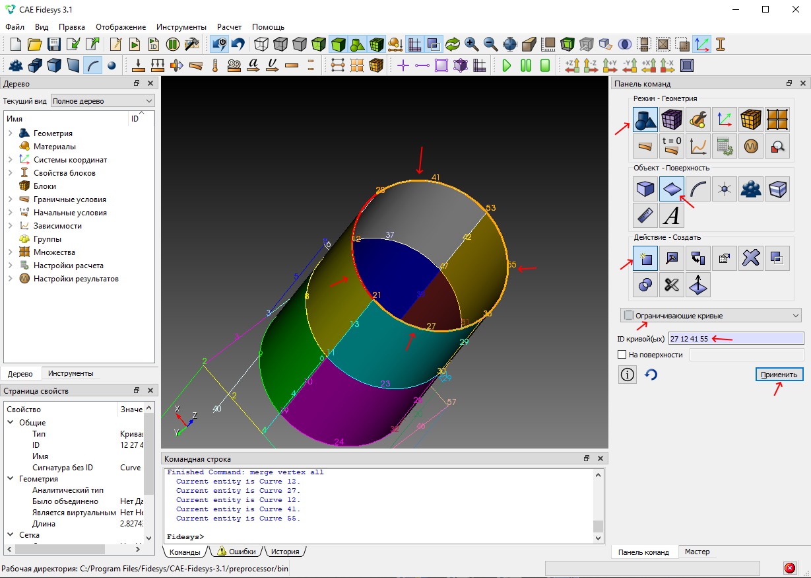811x578 pixels.
Task: Open the Отображение menu
Action: point(121,27)
